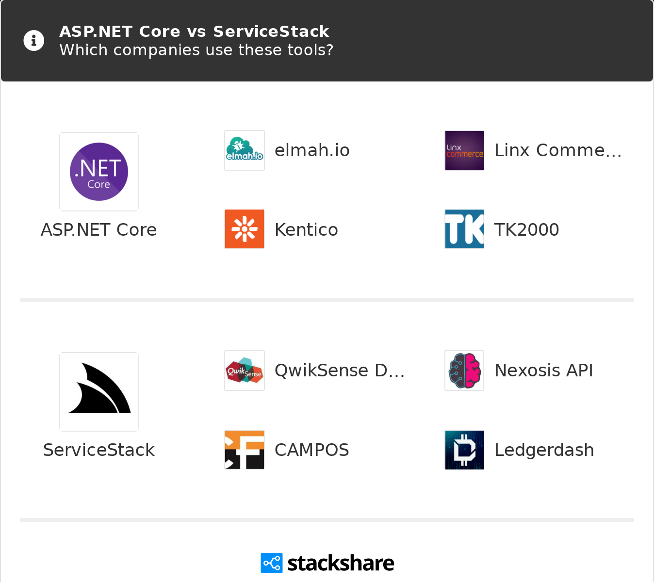The image size is (654, 582).
Task: Click the ASP.NET Core vs ServiceStack heading
Action: click(x=194, y=32)
